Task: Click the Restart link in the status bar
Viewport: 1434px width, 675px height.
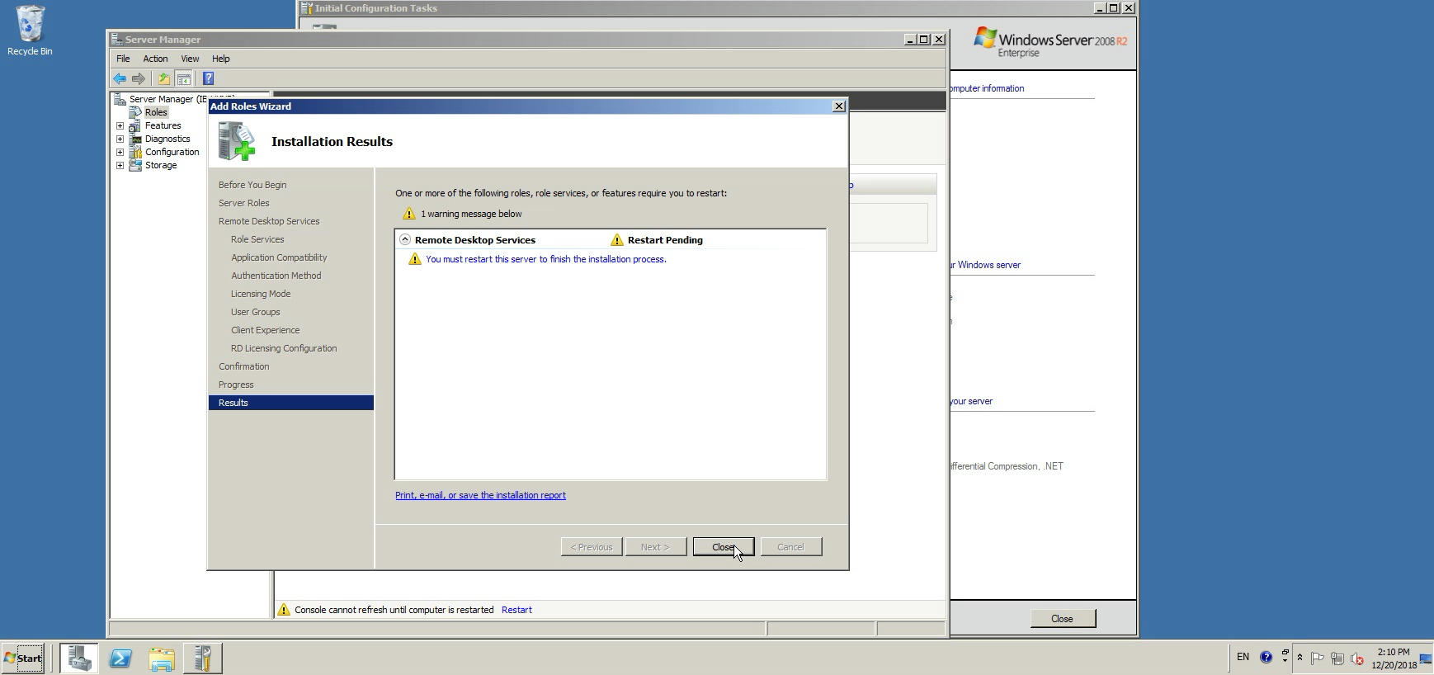Action: pos(517,610)
